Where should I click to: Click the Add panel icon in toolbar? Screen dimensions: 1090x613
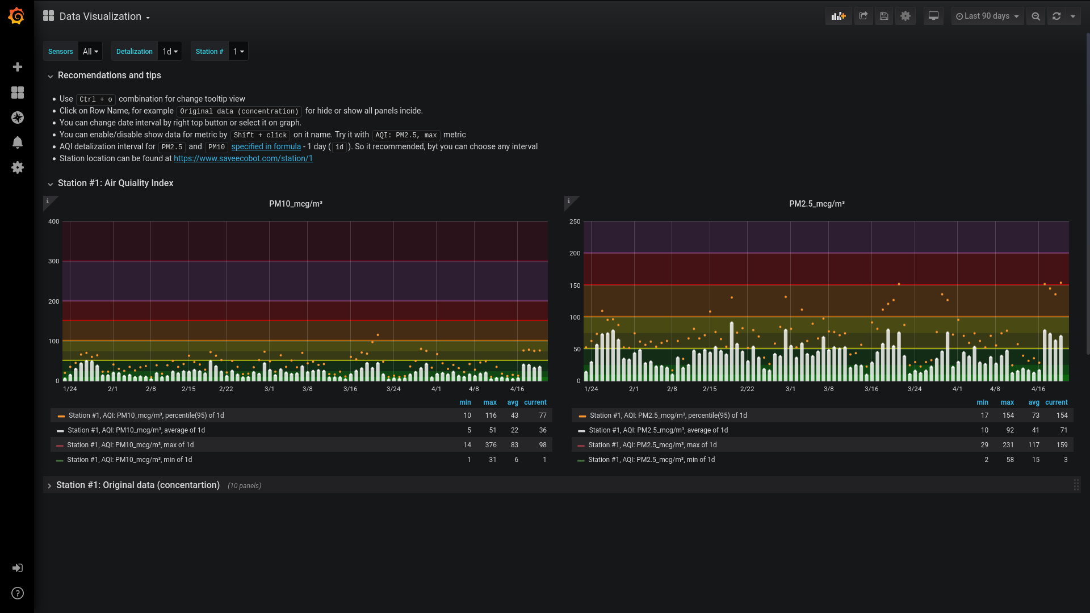click(839, 16)
